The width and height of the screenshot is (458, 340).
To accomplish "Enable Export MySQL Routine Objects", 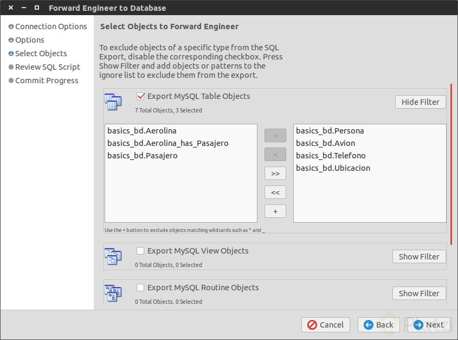I will coord(140,288).
